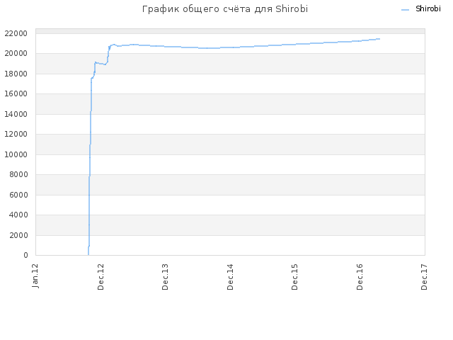Click the Dec.16 x-axis label
Viewport: 453px width, 340px height.
[x=360, y=277]
